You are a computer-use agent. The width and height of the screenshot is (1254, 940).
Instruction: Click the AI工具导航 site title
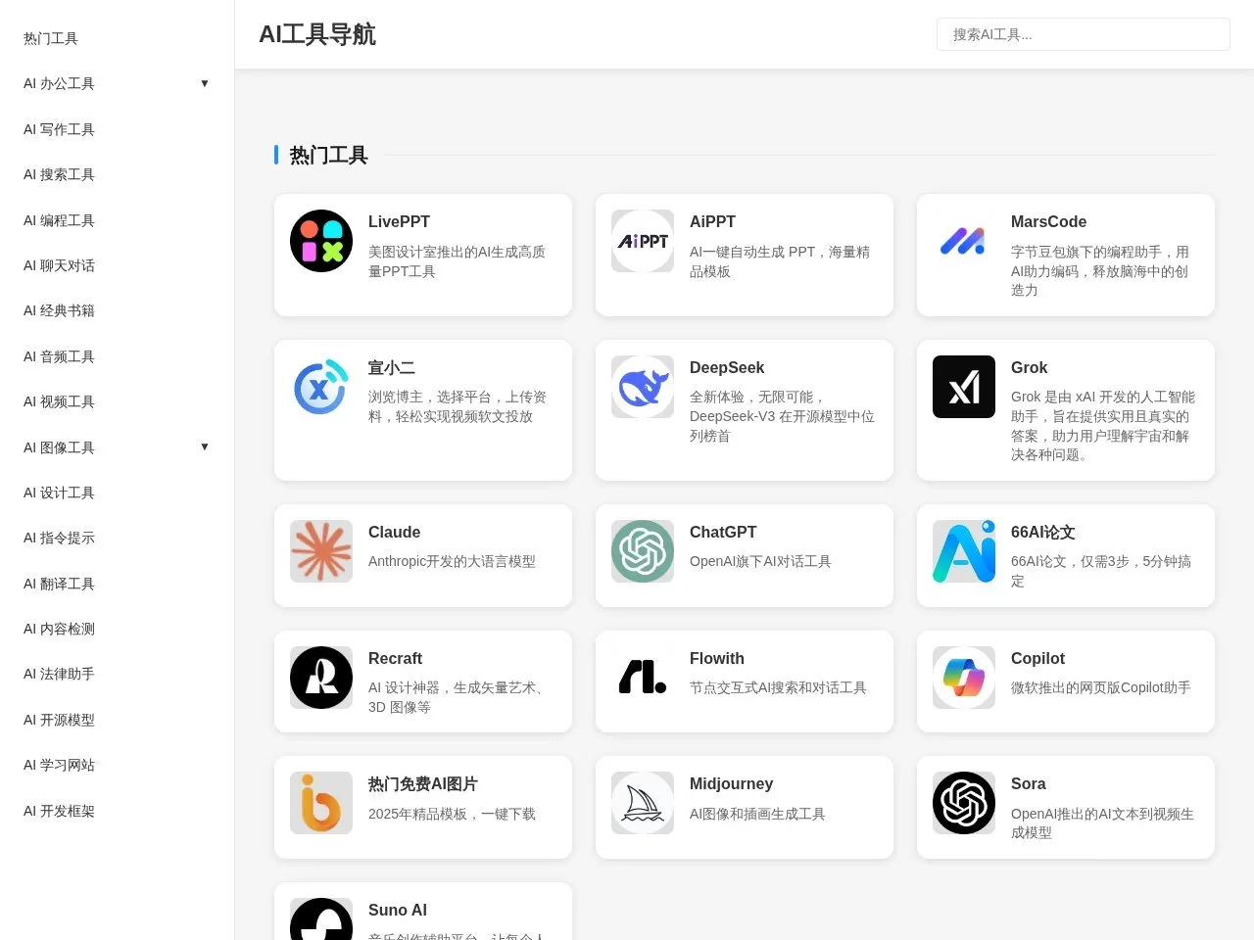click(x=317, y=34)
